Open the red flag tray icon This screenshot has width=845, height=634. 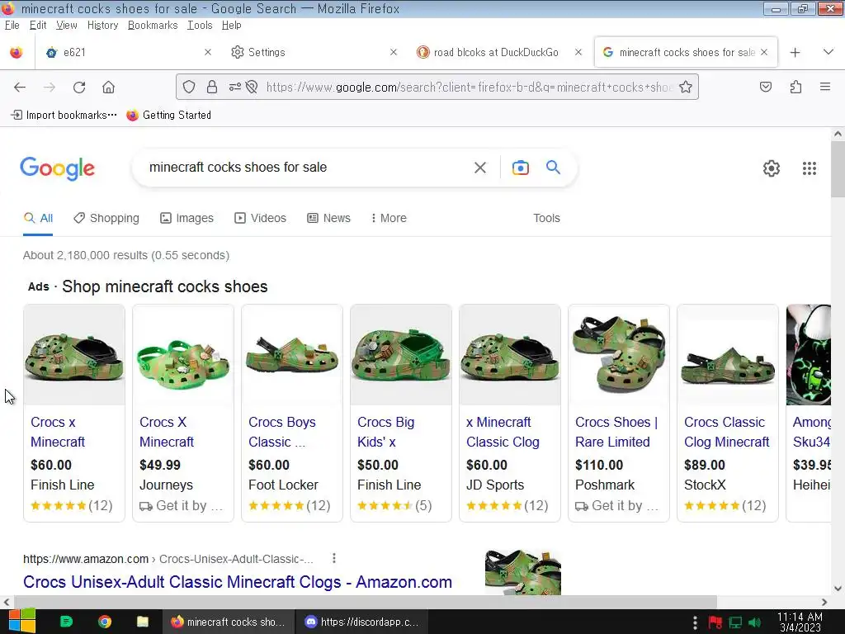715,622
